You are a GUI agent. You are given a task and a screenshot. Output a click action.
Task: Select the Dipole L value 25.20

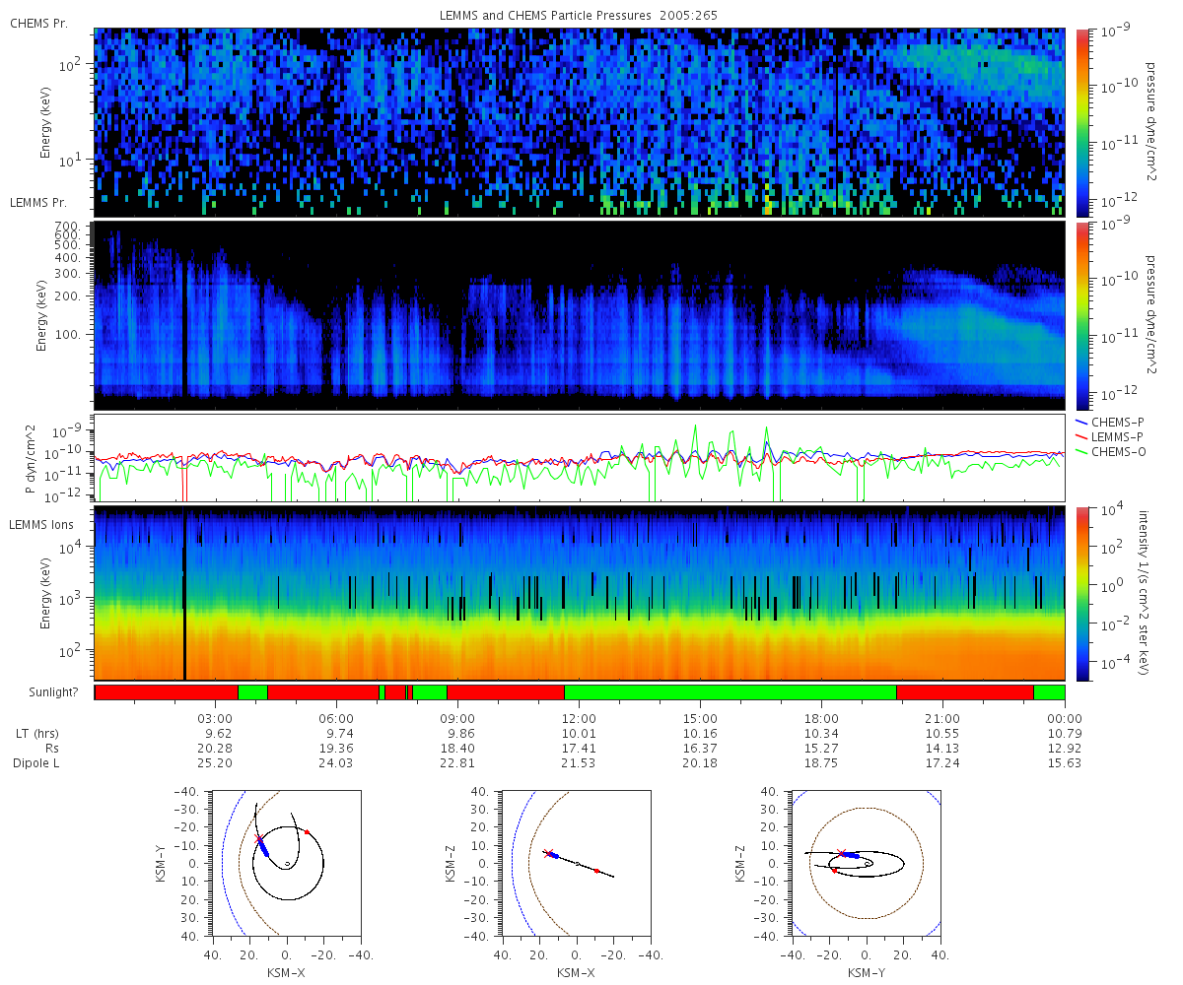tap(215, 763)
